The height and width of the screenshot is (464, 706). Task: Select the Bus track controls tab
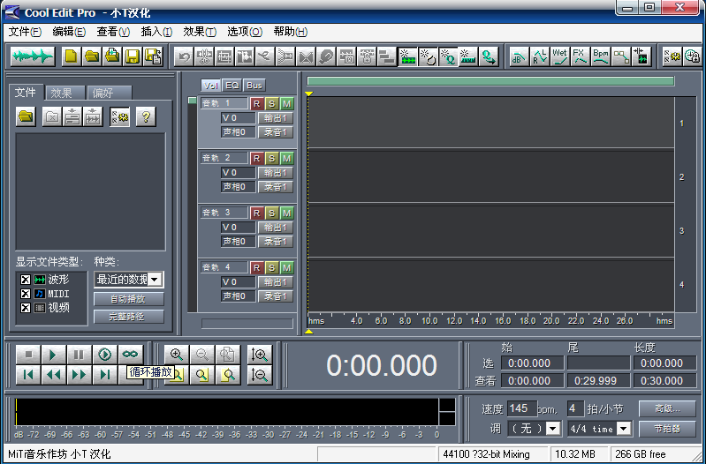click(254, 85)
